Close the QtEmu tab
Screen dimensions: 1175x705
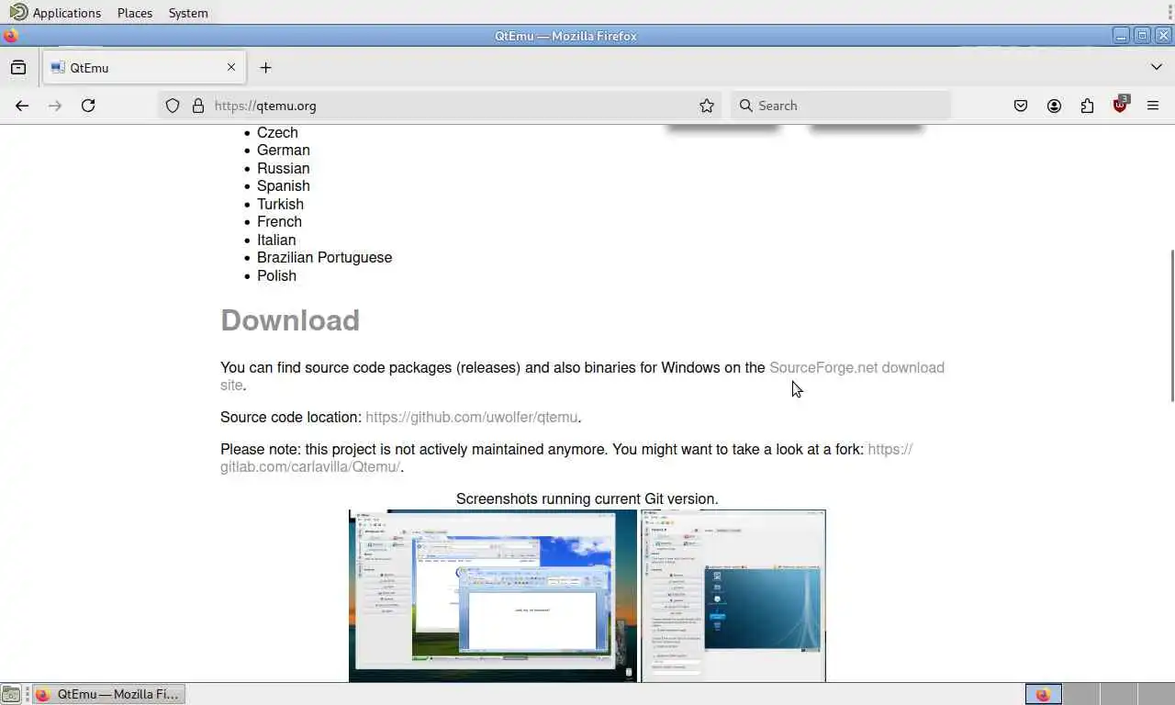pyautogui.click(x=231, y=67)
